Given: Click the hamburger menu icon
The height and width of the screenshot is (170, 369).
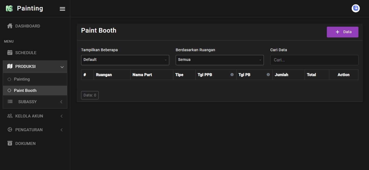Looking at the screenshot, I should 62,9.
